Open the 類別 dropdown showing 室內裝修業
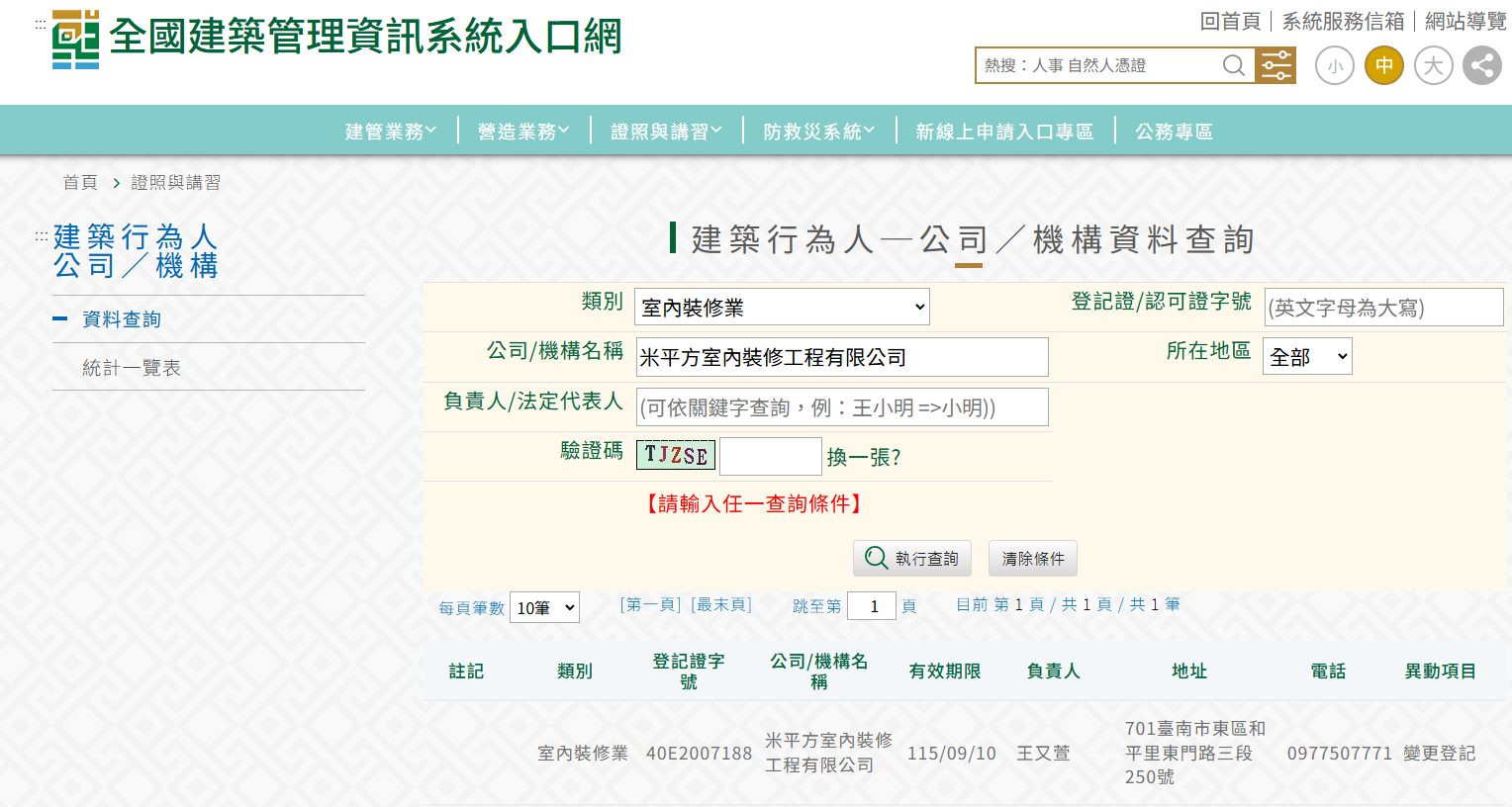 tap(781, 307)
